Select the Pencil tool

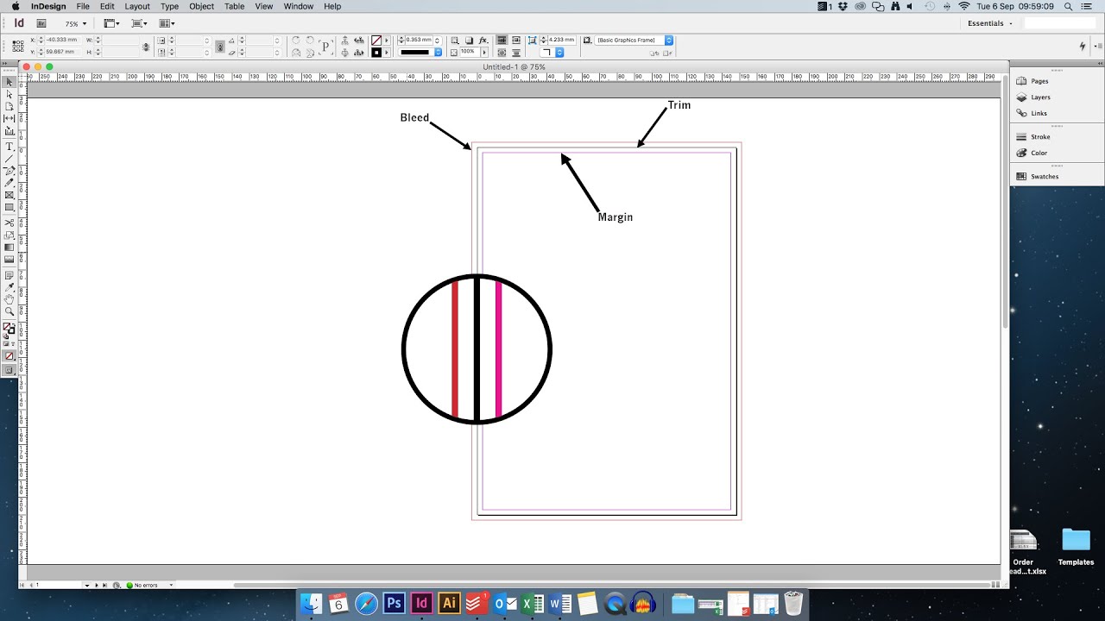pyautogui.click(x=9, y=183)
